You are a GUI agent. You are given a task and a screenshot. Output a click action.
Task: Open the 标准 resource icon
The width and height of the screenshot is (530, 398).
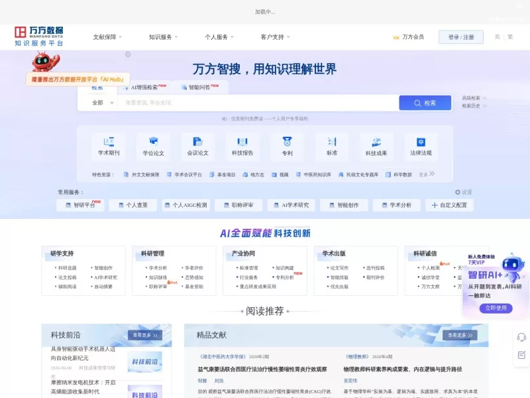(x=332, y=146)
